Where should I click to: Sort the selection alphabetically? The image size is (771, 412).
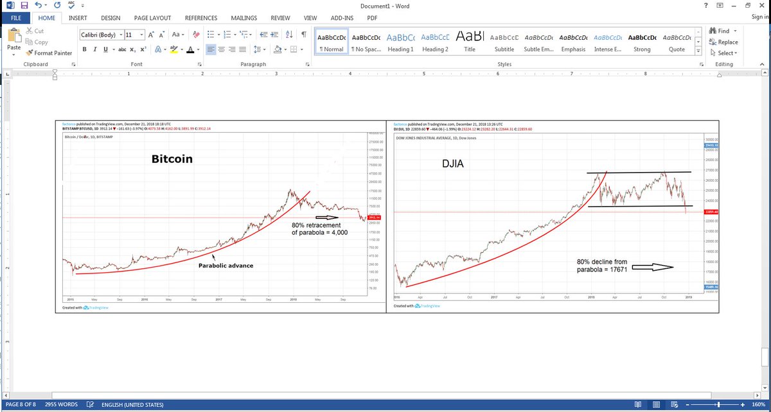tap(289, 35)
